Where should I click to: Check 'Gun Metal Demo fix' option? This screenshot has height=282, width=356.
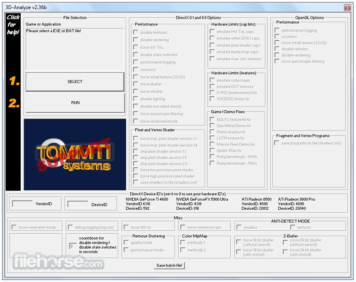point(212,126)
